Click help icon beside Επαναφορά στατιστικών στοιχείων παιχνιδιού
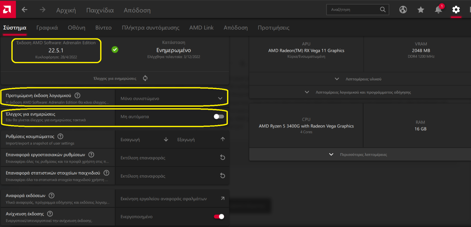Image resolution: width=471 pixels, height=227 pixels. tap(107, 173)
